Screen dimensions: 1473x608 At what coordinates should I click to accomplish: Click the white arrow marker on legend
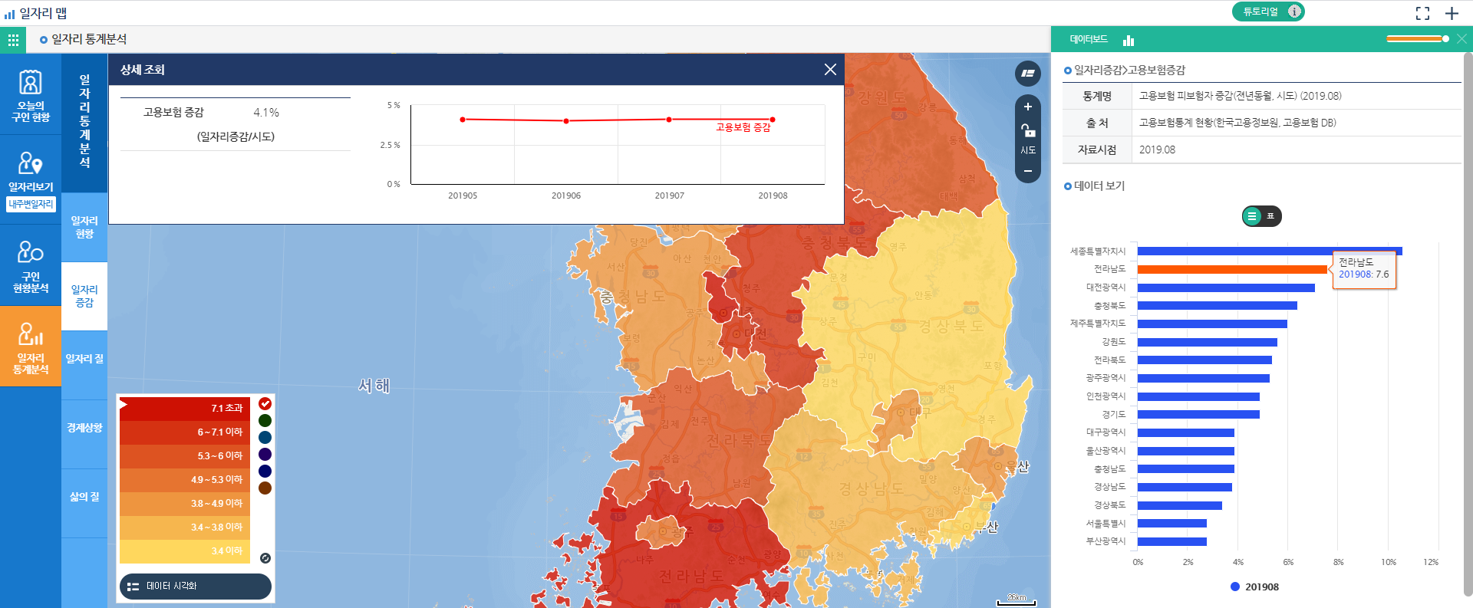coord(124,404)
